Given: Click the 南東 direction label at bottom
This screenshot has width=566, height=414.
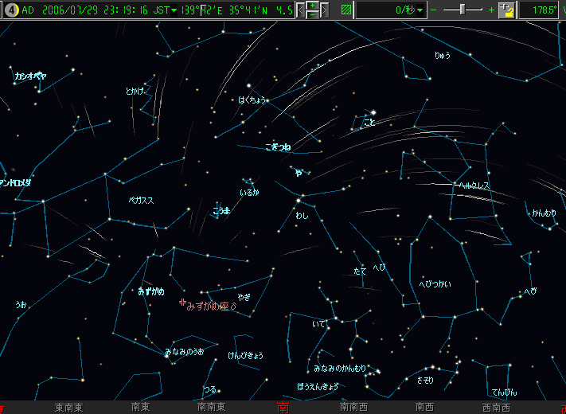Looking at the screenshot, I should (x=140, y=408).
